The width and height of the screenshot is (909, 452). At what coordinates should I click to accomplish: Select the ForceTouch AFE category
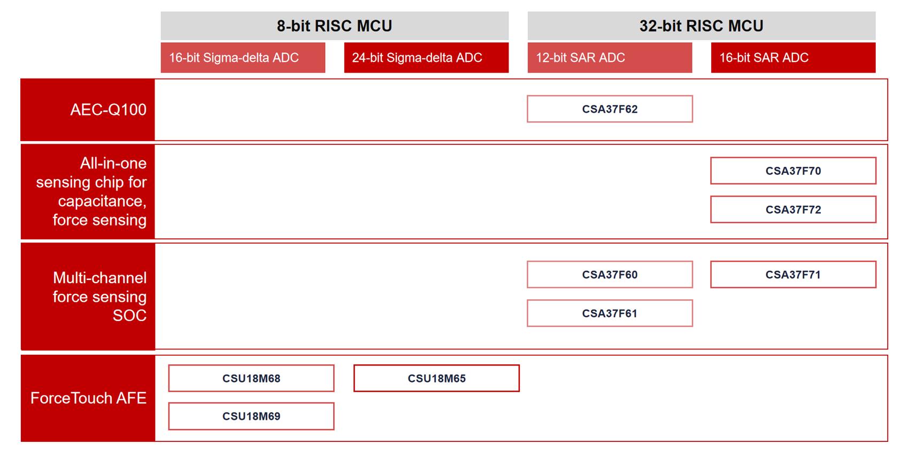pyautogui.click(x=88, y=398)
